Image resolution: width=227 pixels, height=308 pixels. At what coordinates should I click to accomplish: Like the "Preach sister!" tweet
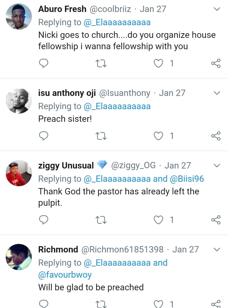click(x=158, y=136)
